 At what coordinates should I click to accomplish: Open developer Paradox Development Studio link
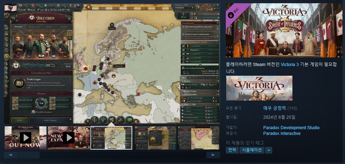click(291, 128)
